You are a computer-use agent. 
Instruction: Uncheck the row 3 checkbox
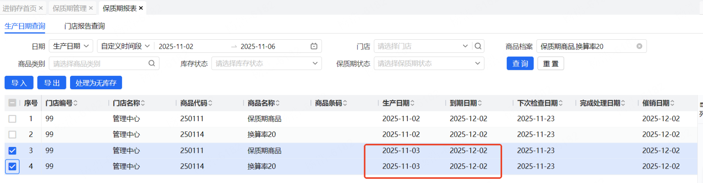12,151
